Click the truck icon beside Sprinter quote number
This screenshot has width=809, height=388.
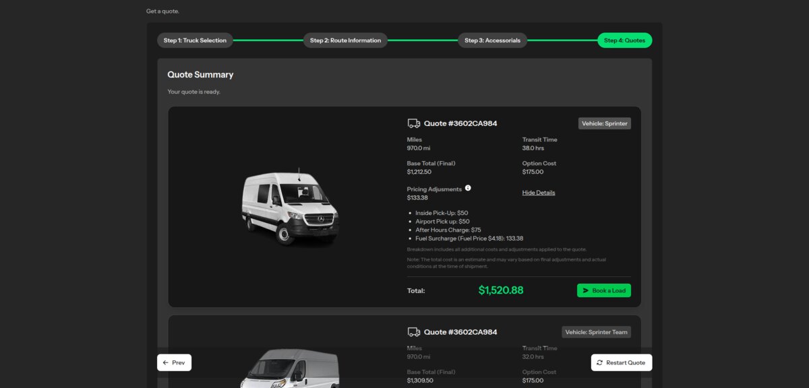point(413,123)
